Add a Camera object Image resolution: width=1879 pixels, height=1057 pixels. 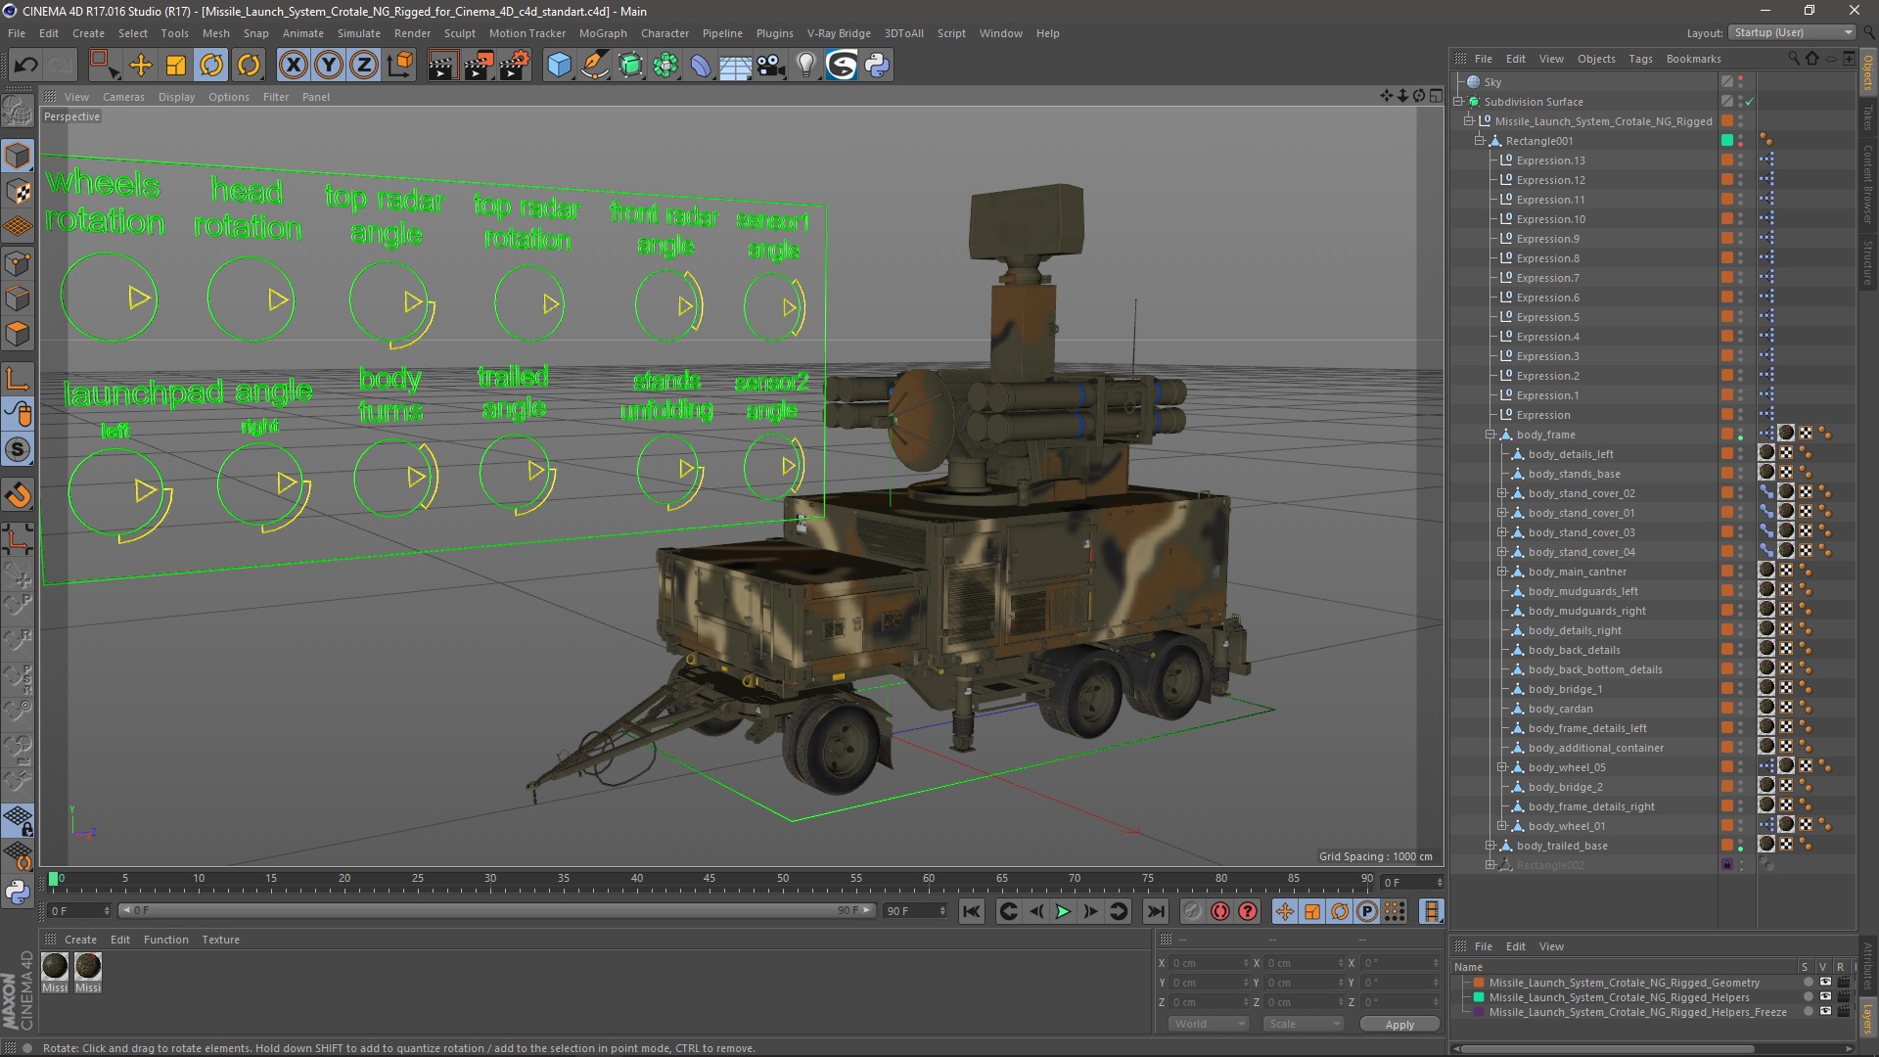click(771, 66)
